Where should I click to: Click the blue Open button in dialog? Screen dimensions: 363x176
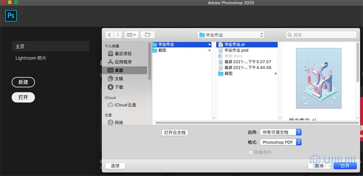tap(345, 166)
